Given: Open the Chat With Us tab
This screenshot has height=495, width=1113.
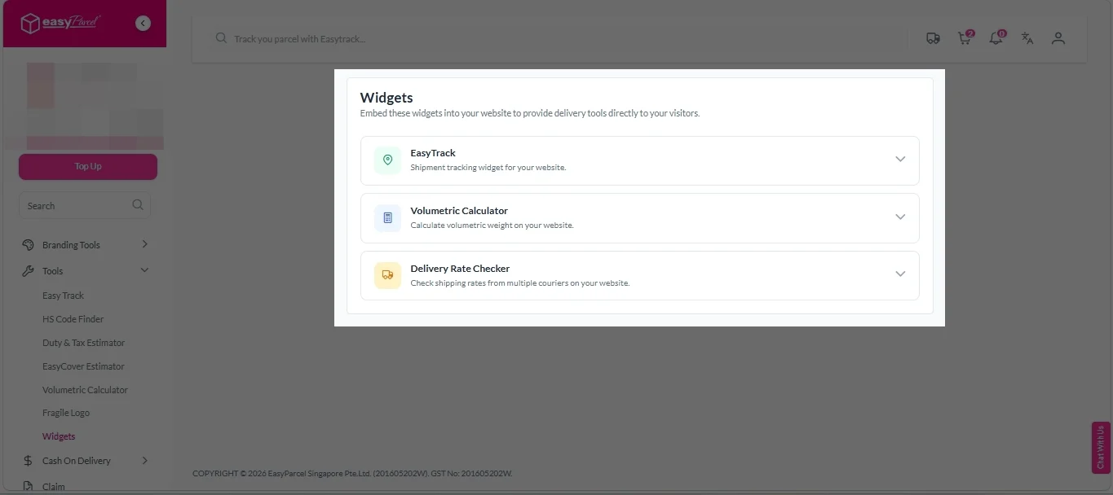Looking at the screenshot, I should point(1101,447).
